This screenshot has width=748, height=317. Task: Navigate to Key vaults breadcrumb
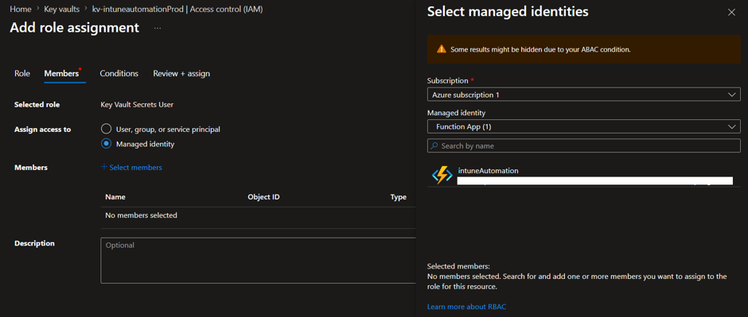(61, 9)
